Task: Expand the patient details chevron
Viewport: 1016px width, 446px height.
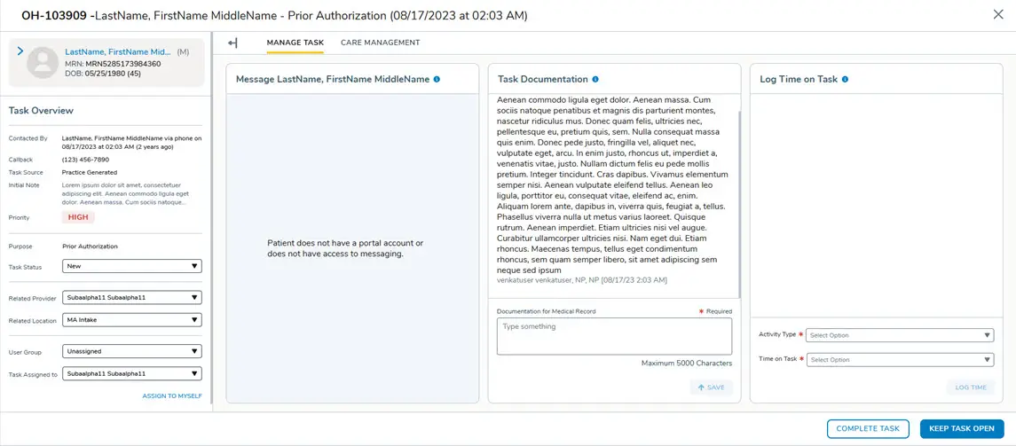Action: [x=20, y=52]
